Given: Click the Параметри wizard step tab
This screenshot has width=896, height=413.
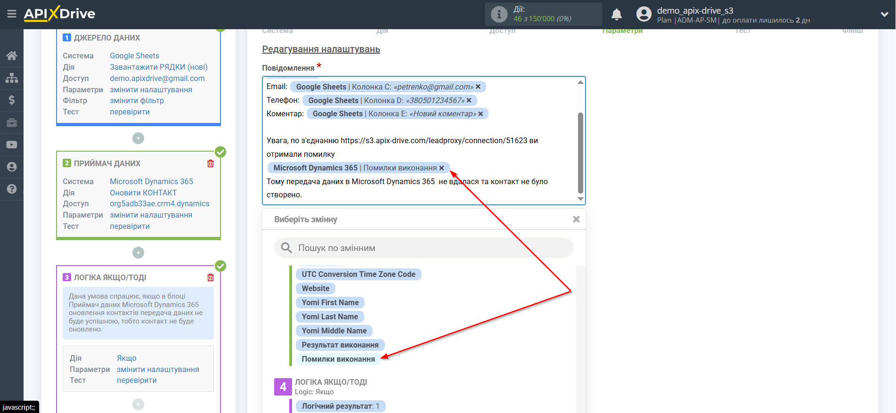Looking at the screenshot, I should click(622, 31).
